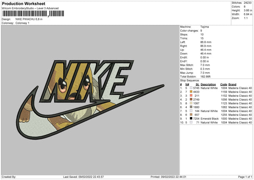Click the Brand column header
Image resolution: width=254 pixels, height=180 pixels.
232,84
